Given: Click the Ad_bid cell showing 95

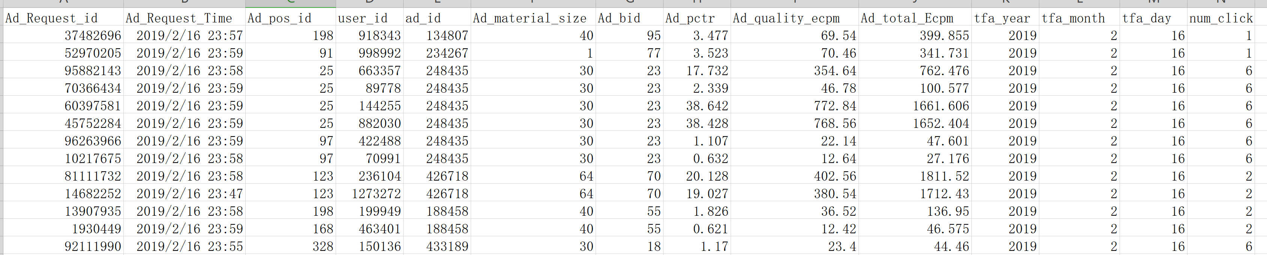Looking at the screenshot, I should [629, 36].
